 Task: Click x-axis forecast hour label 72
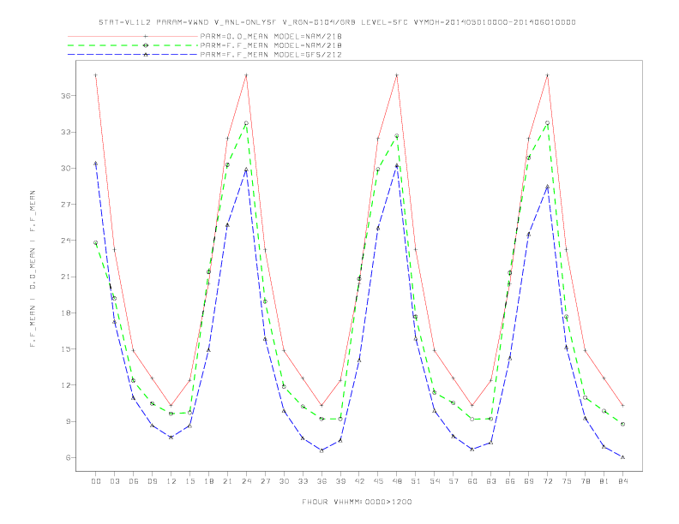tap(547, 481)
